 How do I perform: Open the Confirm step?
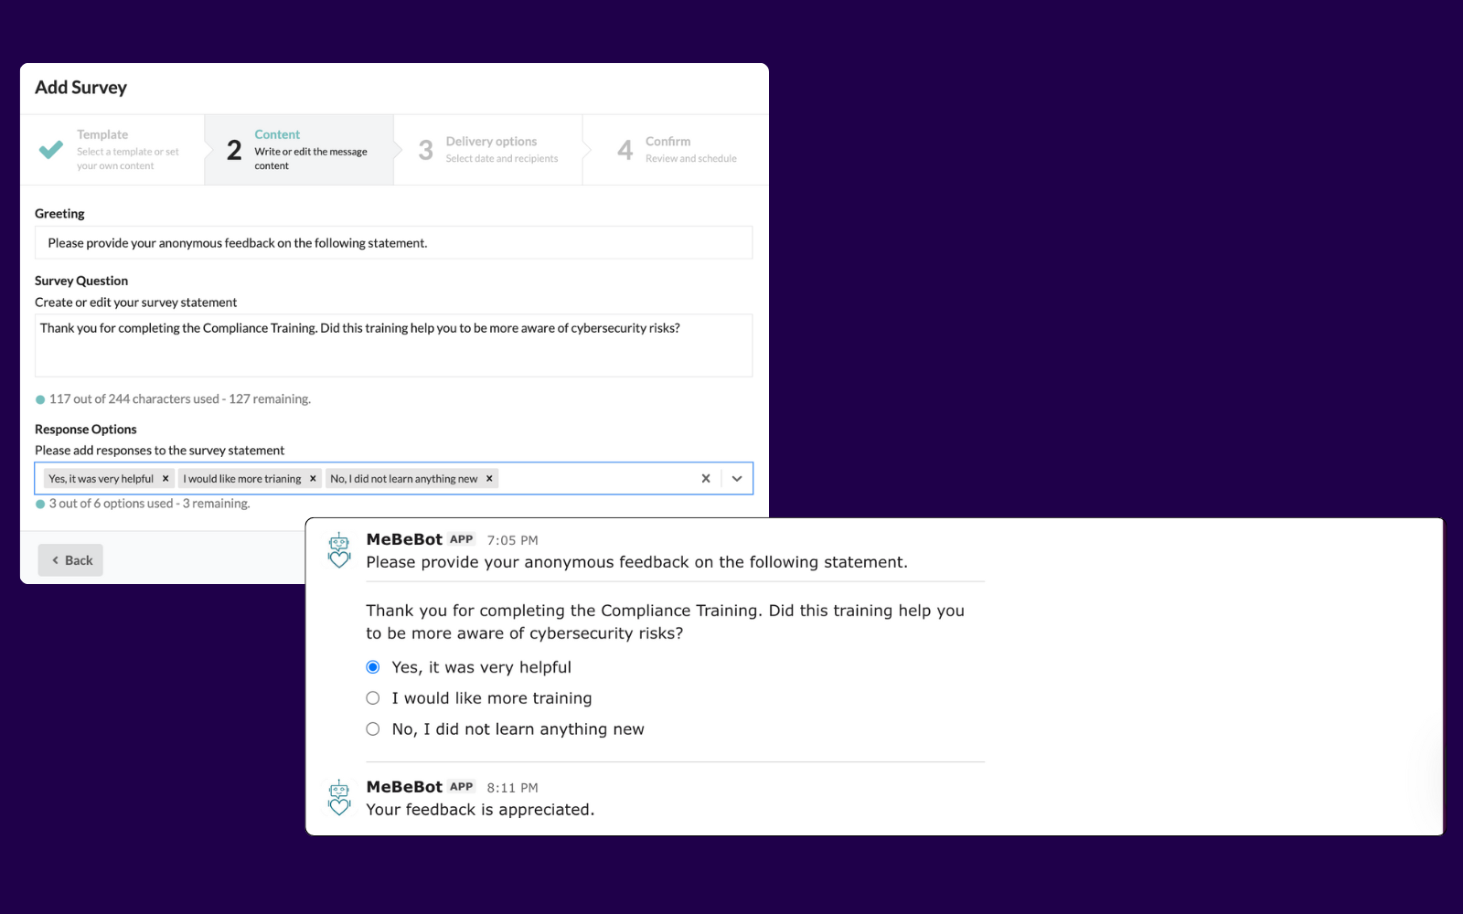676,150
